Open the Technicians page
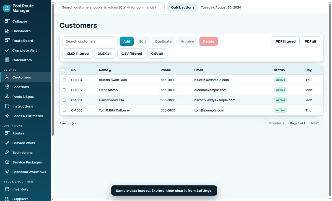Image resolution: width=332 pixels, height=201 pixels. [25, 152]
